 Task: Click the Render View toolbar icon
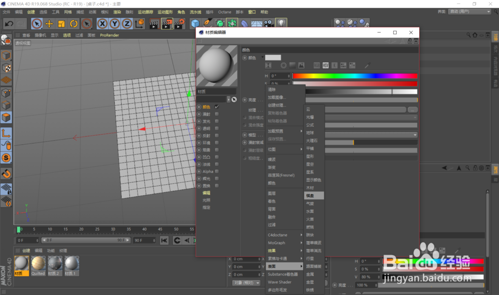point(155,23)
